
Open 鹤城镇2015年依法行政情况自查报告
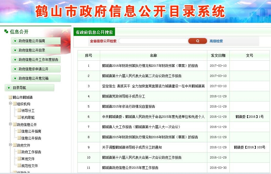tap(128, 106)
